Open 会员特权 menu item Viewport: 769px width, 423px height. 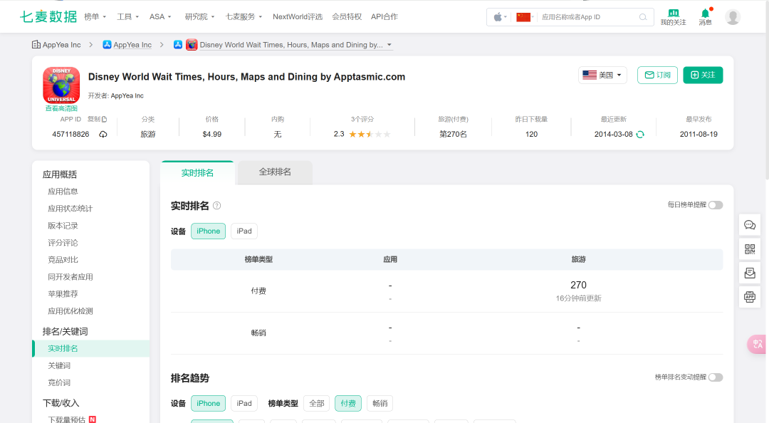pos(347,16)
